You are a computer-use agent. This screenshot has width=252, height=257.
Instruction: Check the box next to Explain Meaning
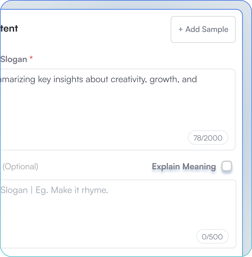tap(227, 166)
